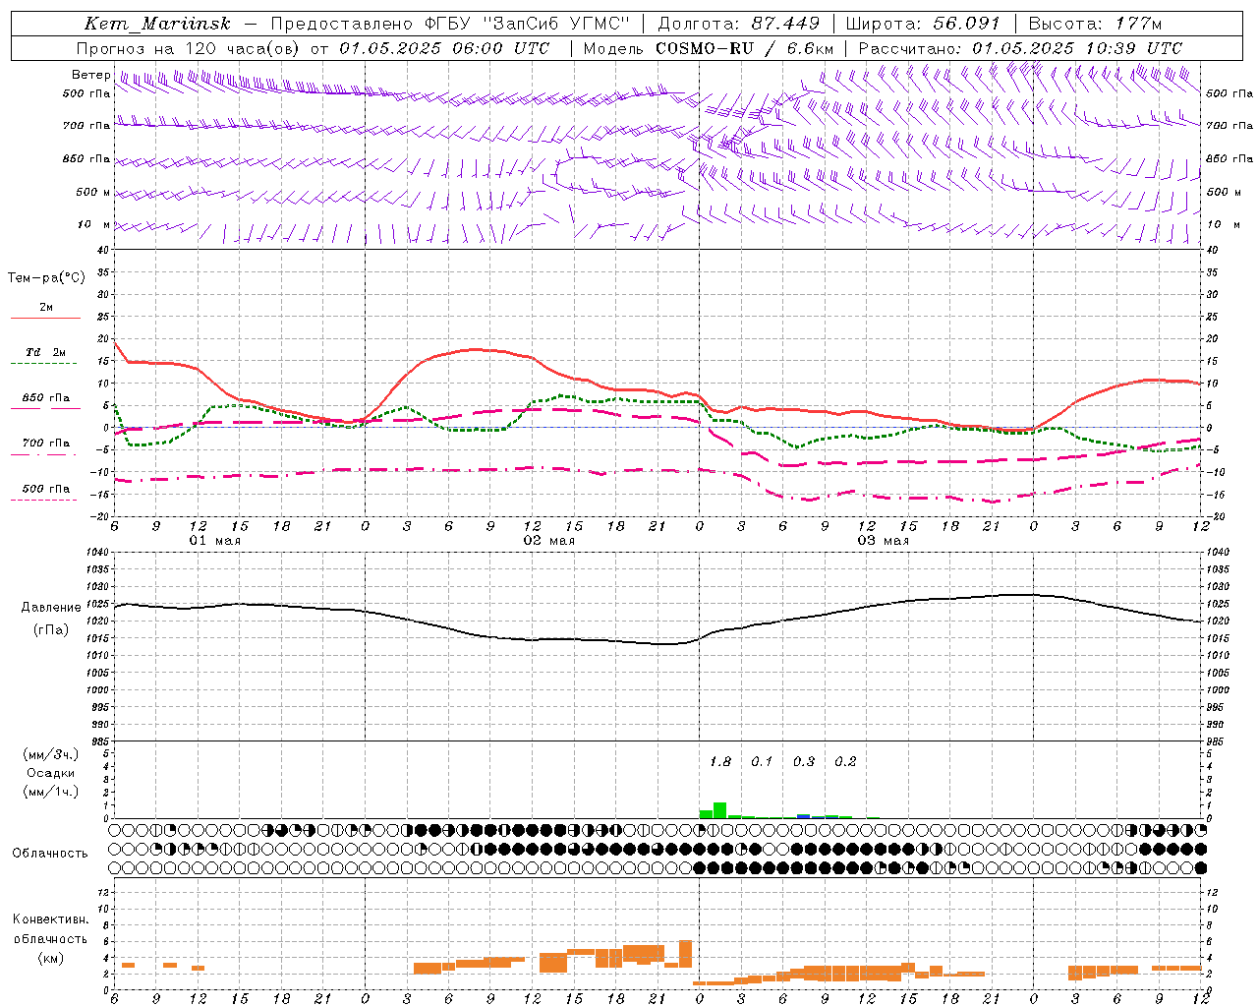The height and width of the screenshot is (1007, 1258).
Task: Click the '0.1' precipitation amount value
Action: 762,762
